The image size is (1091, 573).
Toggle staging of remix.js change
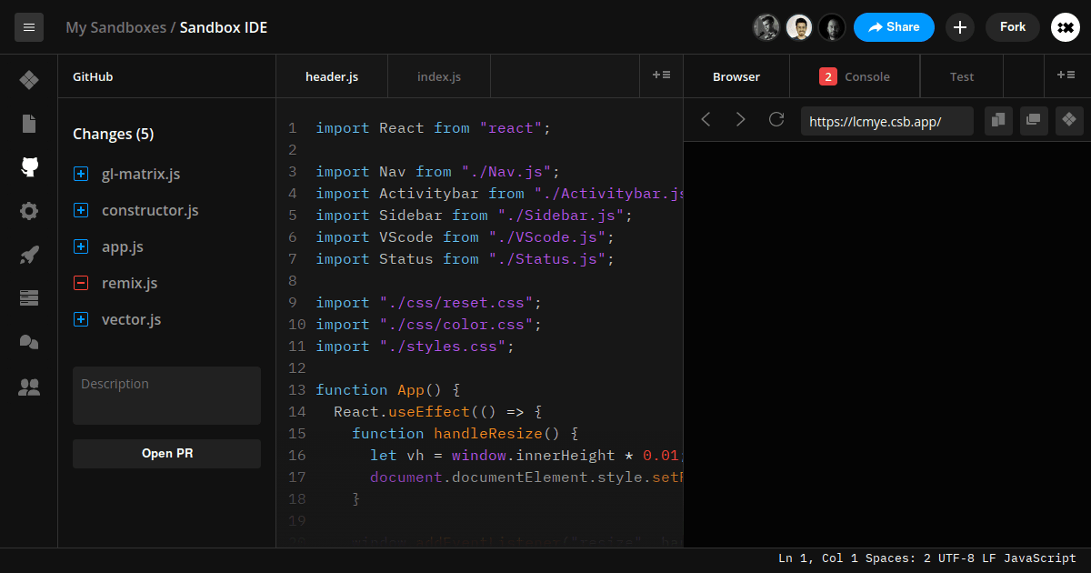click(81, 283)
